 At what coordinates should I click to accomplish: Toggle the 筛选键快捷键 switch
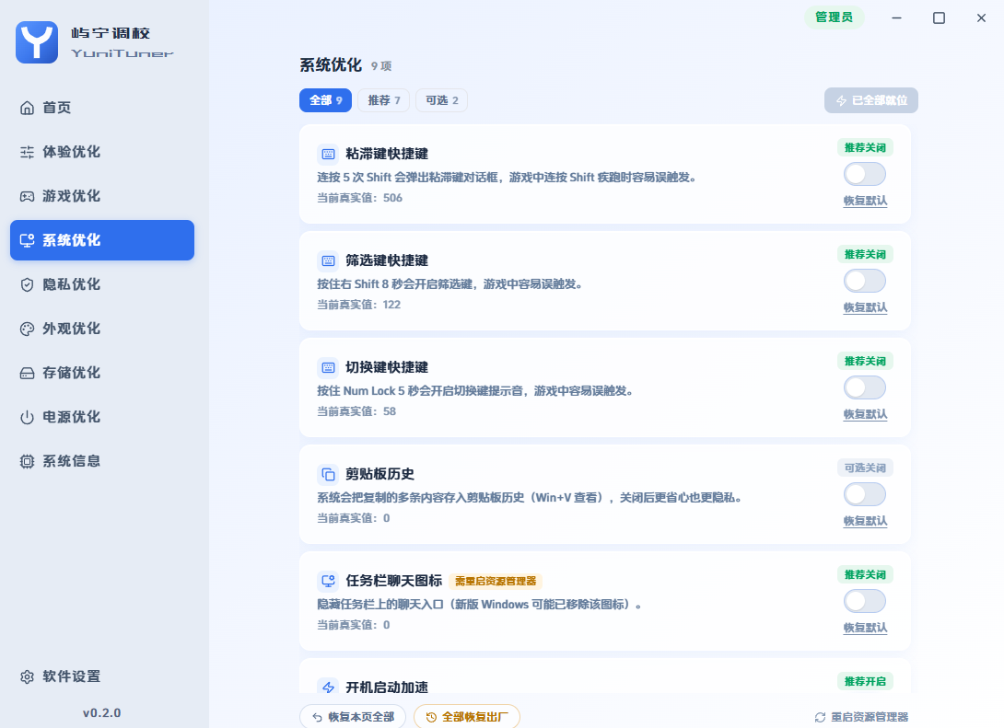pos(864,281)
